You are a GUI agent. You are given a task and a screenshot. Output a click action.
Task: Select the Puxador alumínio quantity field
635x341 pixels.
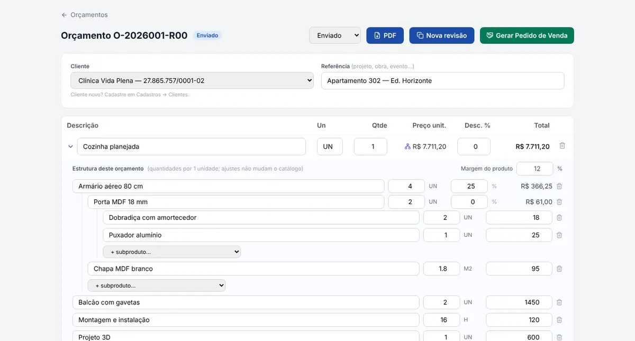coord(441,235)
